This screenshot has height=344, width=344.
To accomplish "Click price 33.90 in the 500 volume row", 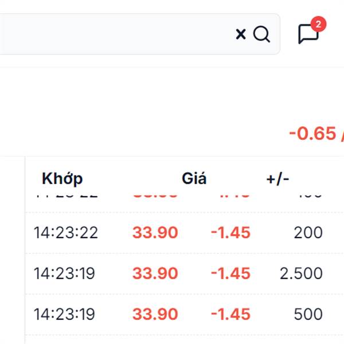I will pos(155,314).
